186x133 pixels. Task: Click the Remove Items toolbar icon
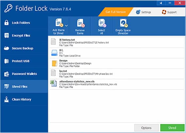tap(81, 23)
